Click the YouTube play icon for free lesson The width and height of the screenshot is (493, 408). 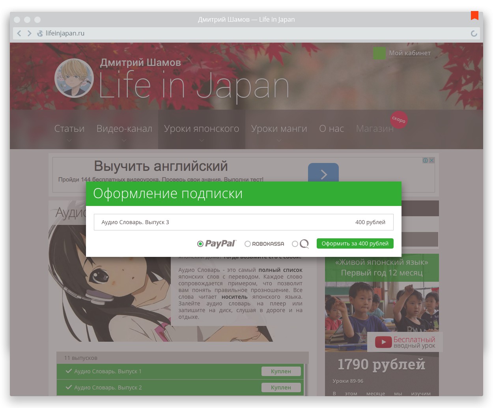pyautogui.click(x=383, y=342)
